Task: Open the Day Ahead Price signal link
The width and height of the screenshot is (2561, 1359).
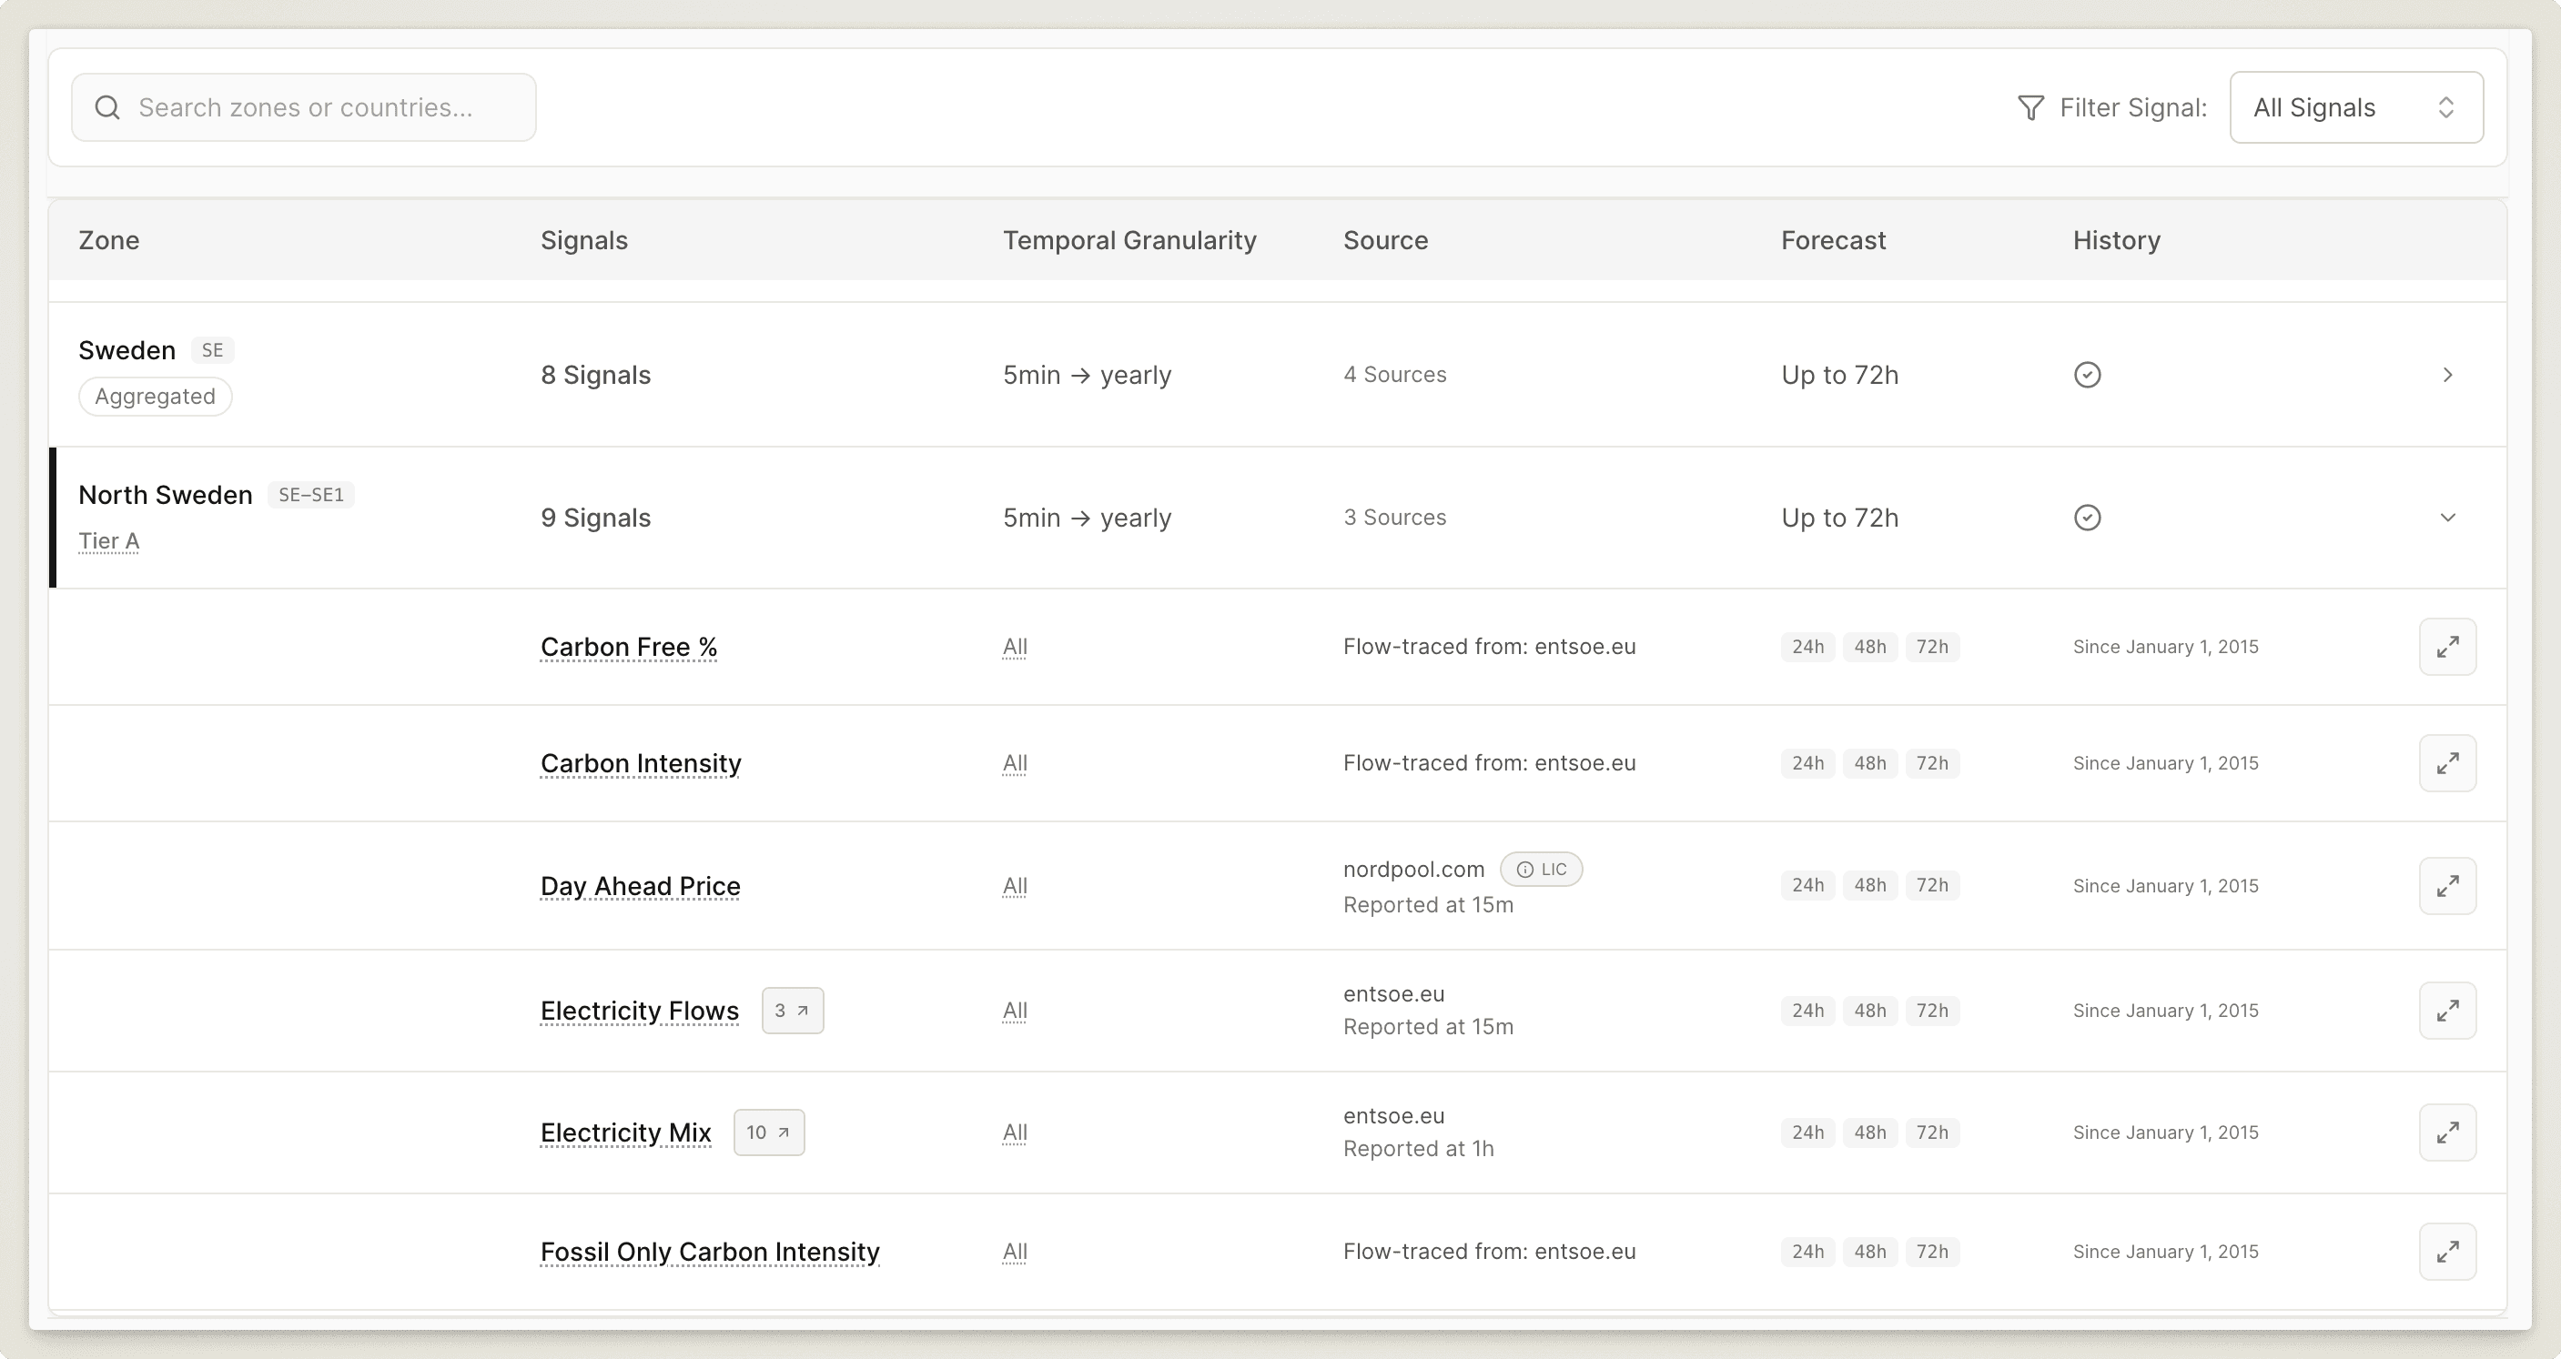Action: tap(641, 885)
